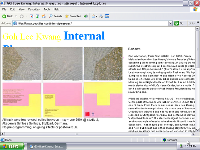The image size is (200, 150).
Task: Click the 'Dan Warburton, Paris Transatlatic' line
Action: click(x=160, y=56)
